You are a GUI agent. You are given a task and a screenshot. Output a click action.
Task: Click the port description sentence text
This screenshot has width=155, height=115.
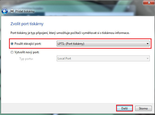click(x=70, y=33)
